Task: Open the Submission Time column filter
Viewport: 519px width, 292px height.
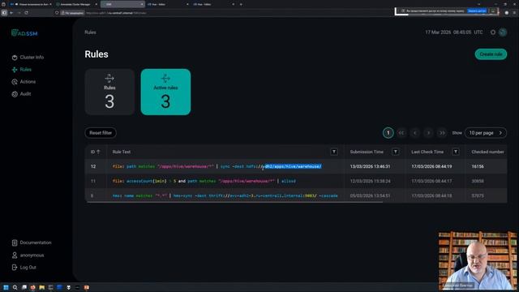Action: [395, 152]
